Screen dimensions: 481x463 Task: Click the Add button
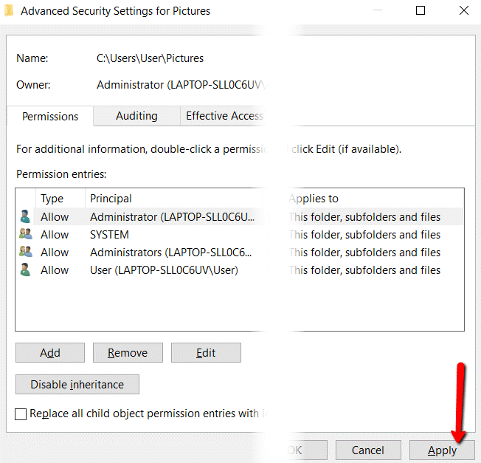[x=50, y=353]
